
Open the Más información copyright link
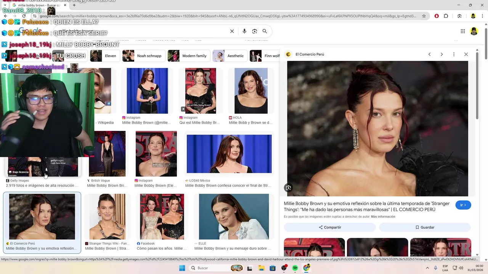pyautogui.click(x=383, y=217)
